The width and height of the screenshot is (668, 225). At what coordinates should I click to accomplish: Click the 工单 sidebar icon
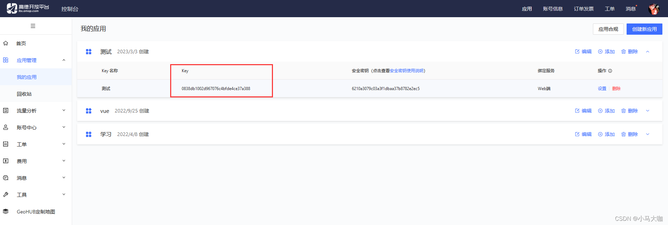(6, 144)
